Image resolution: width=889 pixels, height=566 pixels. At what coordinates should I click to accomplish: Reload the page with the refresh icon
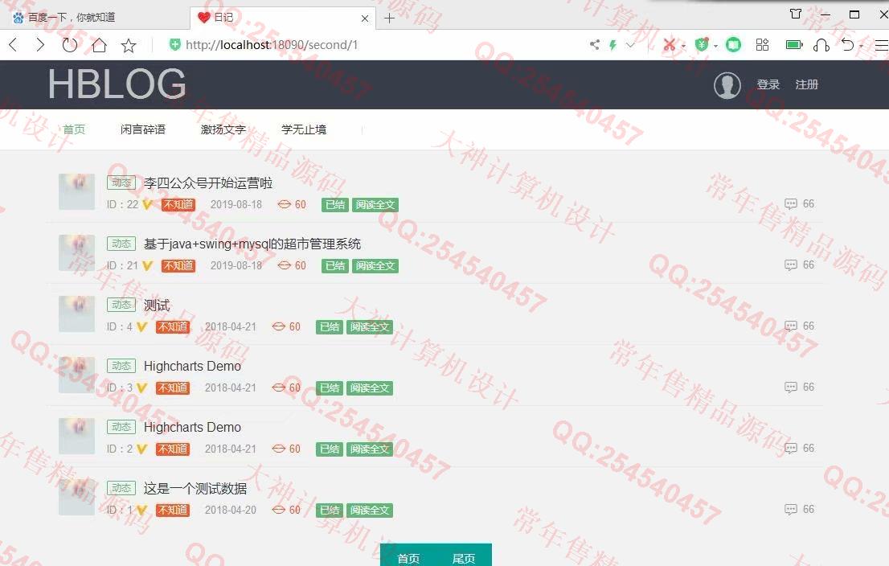(x=70, y=45)
